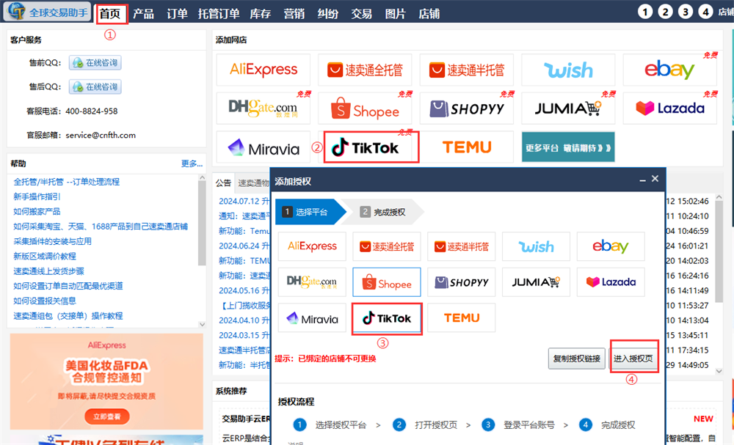The height and width of the screenshot is (445, 734).
Task: Open 产品 menu tab
Action: [143, 14]
